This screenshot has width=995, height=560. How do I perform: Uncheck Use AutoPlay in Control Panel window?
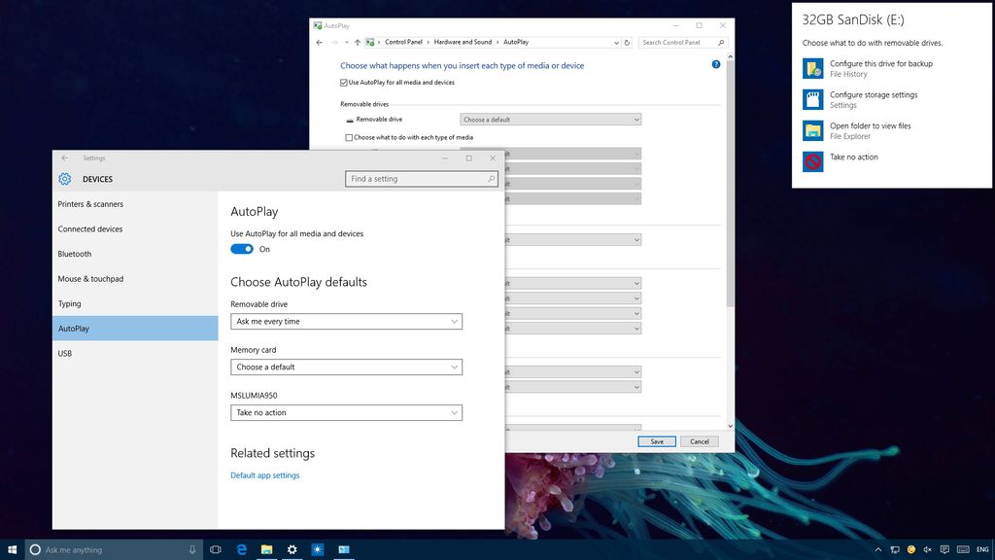(345, 82)
